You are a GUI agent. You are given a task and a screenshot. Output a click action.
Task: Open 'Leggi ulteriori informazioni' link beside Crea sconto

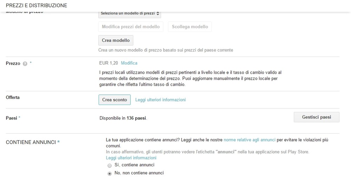(x=160, y=100)
